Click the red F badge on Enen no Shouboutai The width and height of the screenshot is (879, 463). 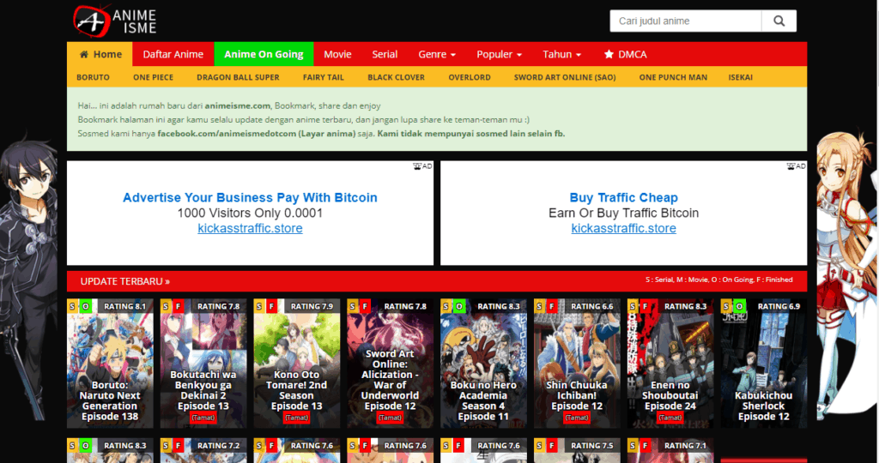point(645,306)
